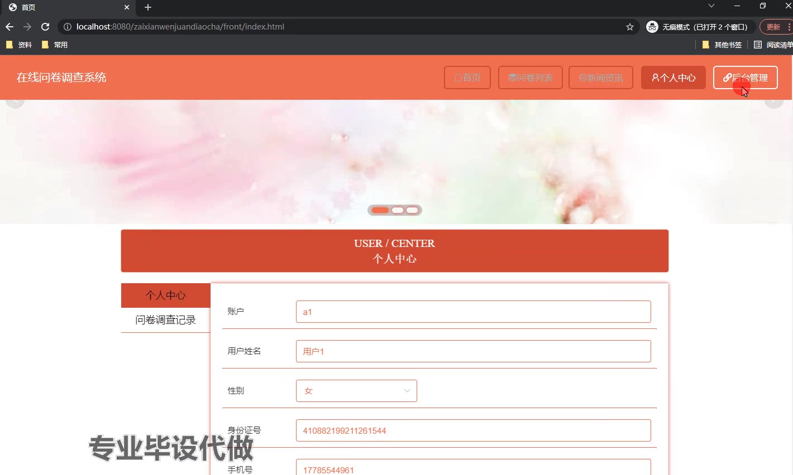Click the carousel banner image
The width and height of the screenshot is (793, 475).
click(396, 162)
